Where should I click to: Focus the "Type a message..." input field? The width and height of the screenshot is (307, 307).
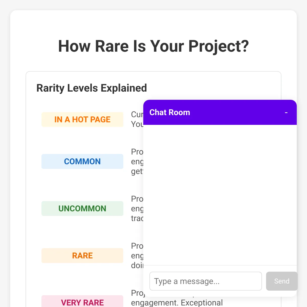(x=206, y=281)
